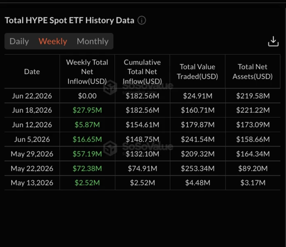Select the Jun 12,2026 date cell
The height and width of the screenshot is (247, 286).
[32, 125]
